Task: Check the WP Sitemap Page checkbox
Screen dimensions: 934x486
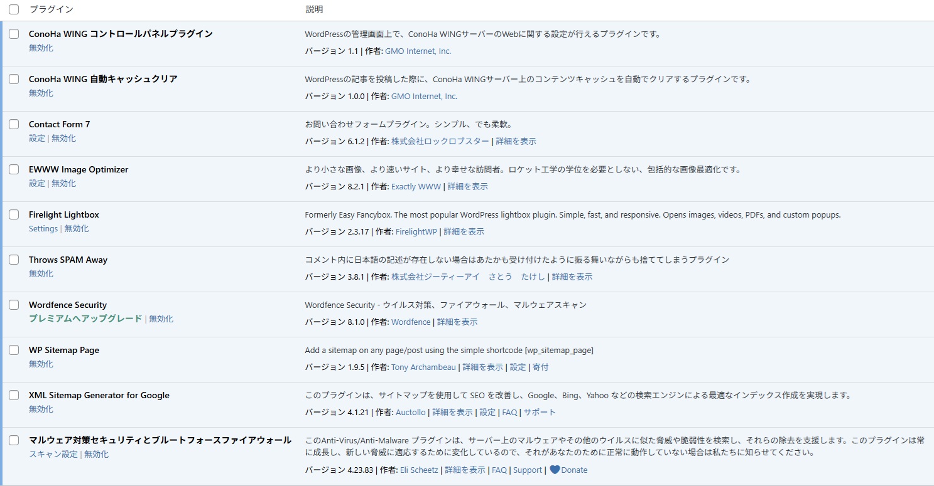Action: pyautogui.click(x=14, y=350)
